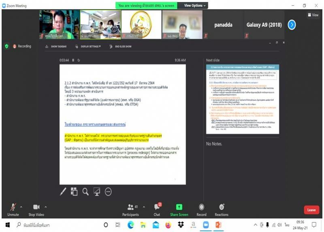Image resolution: width=324 pixels, height=232 pixels.
Task: Open Display Settings dropdown
Action: pyautogui.click(x=88, y=47)
